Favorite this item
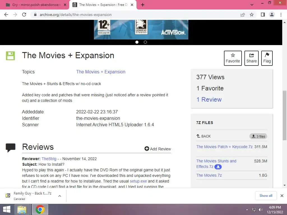Screen dimensions: 287x215 coord(233,58)
